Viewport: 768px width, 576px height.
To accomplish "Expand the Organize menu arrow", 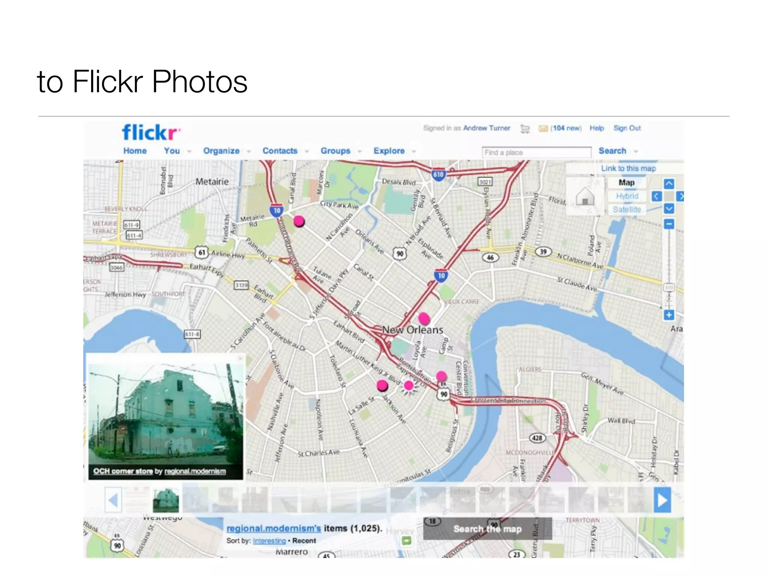I will point(249,151).
